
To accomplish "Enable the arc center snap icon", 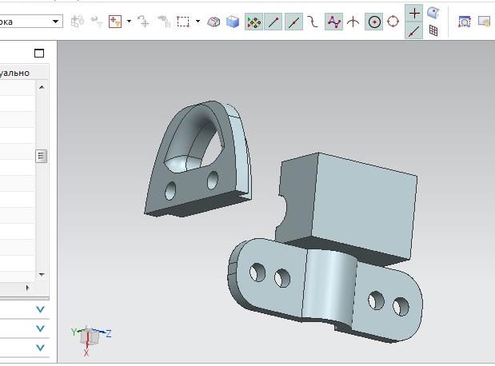I will [x=373, y=22].
